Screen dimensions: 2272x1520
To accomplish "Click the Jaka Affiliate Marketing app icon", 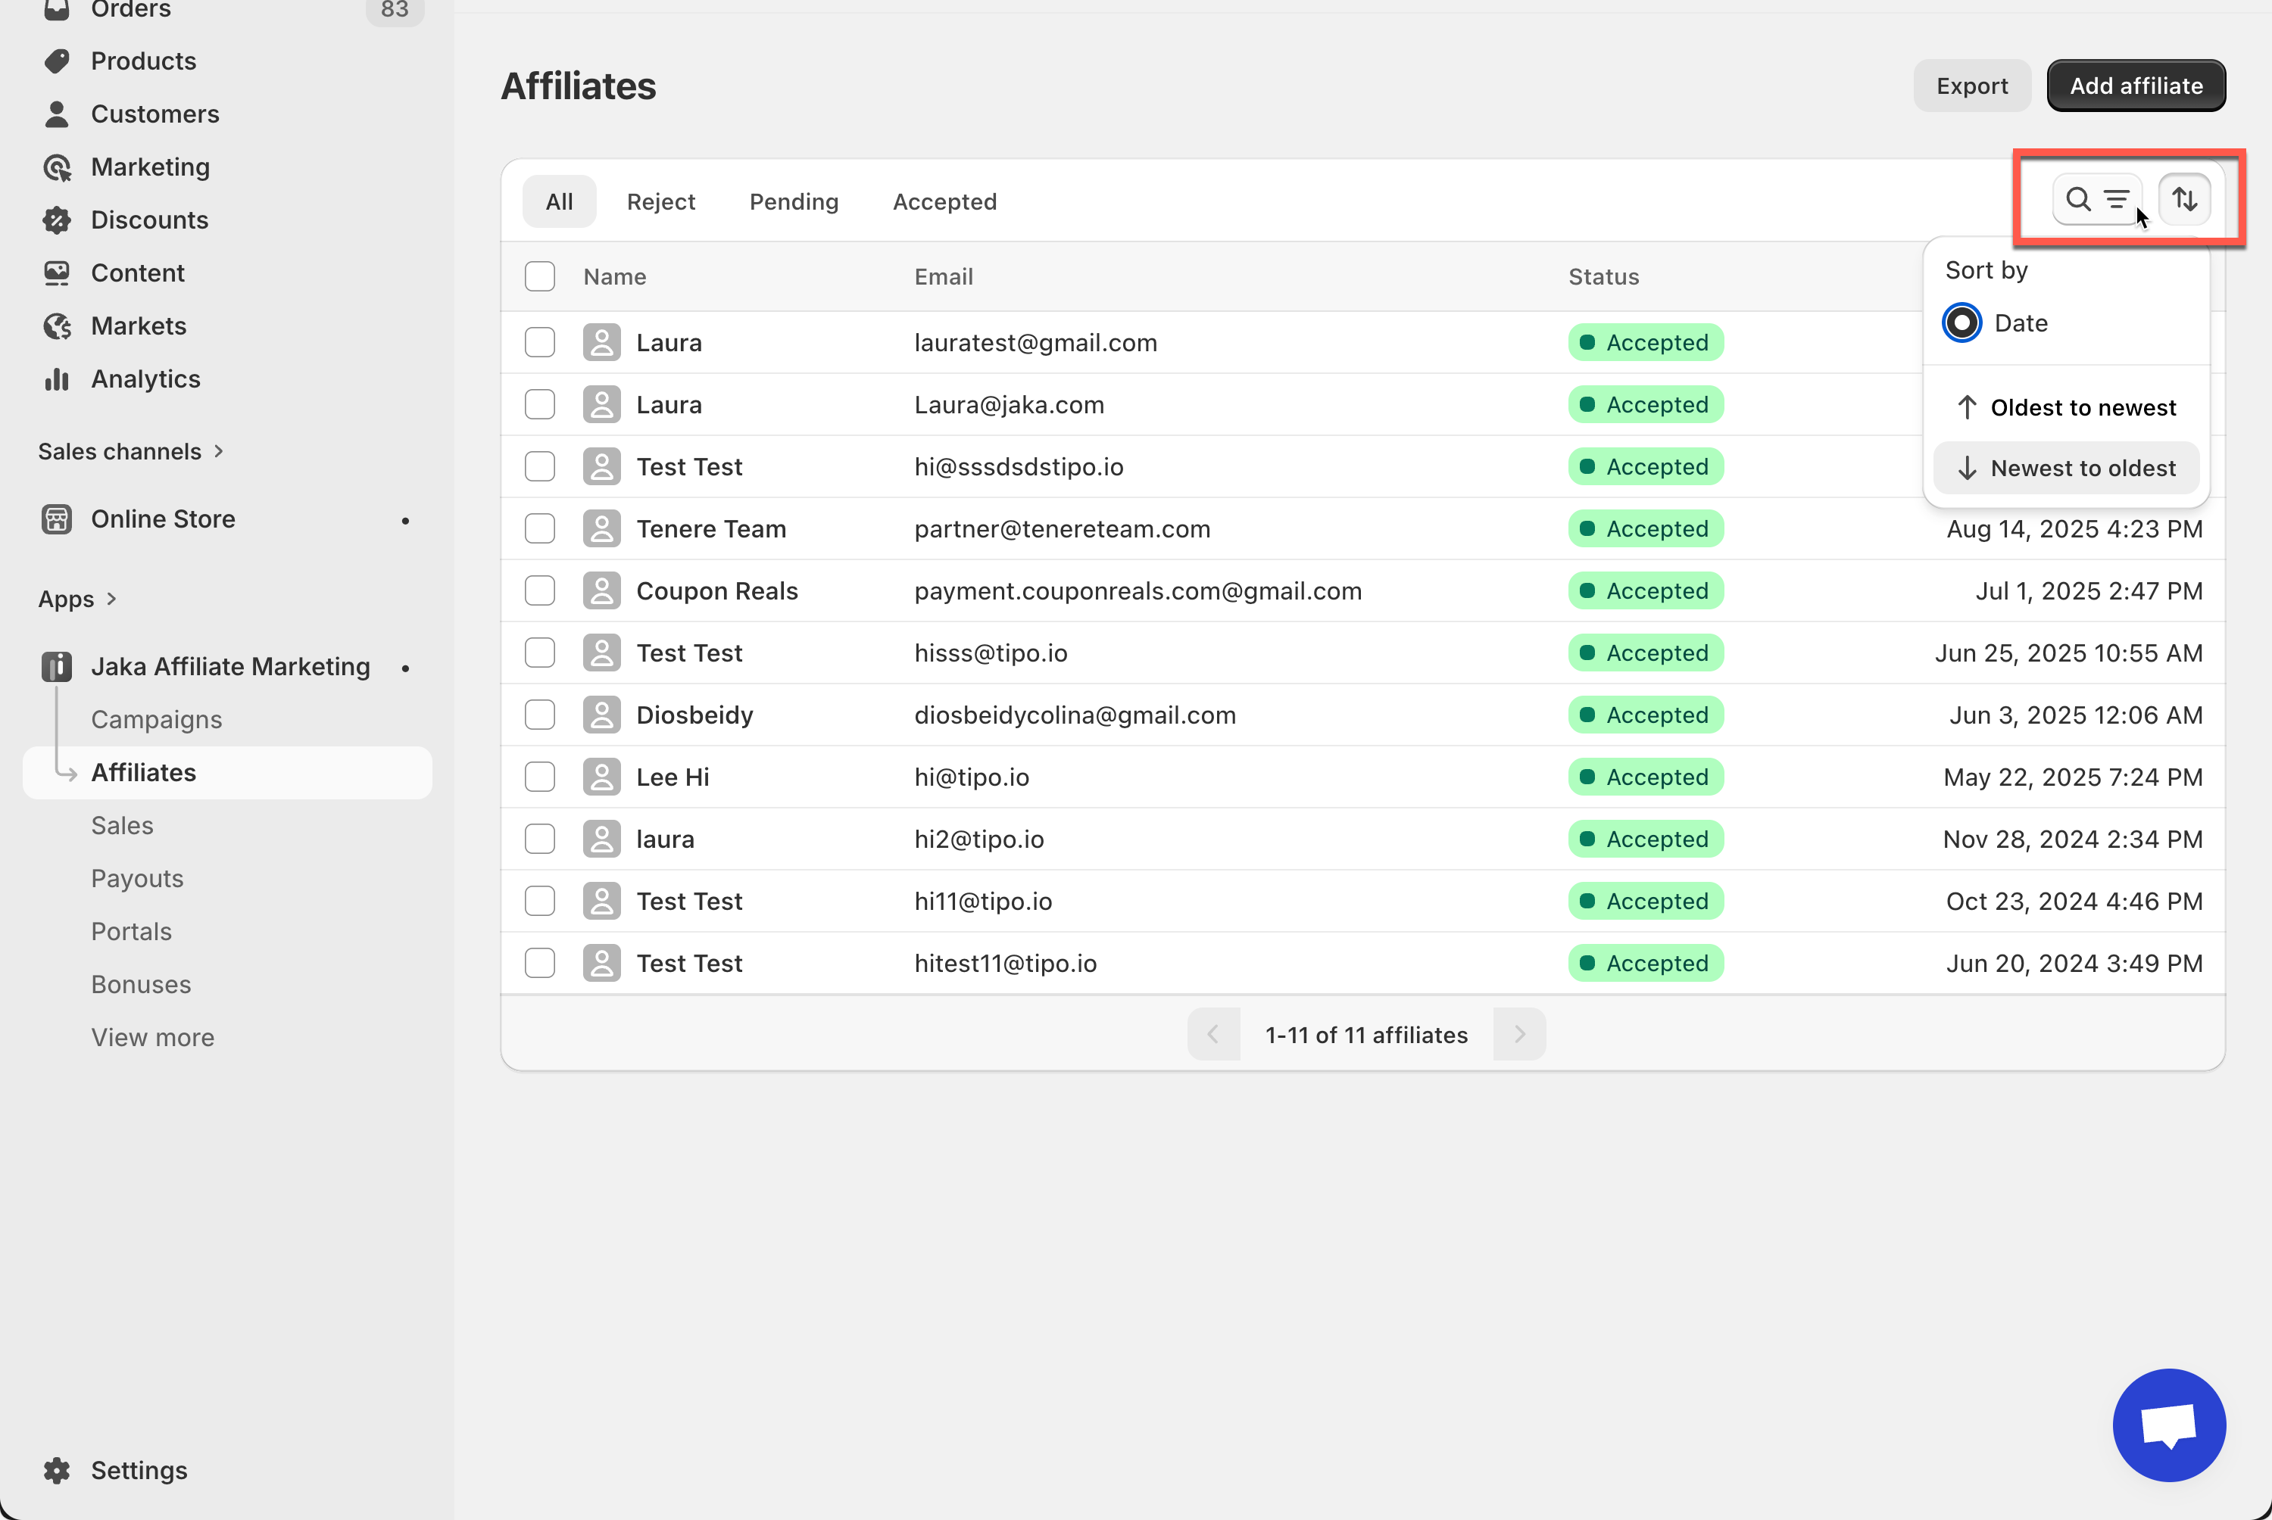I will pos(58,667).
